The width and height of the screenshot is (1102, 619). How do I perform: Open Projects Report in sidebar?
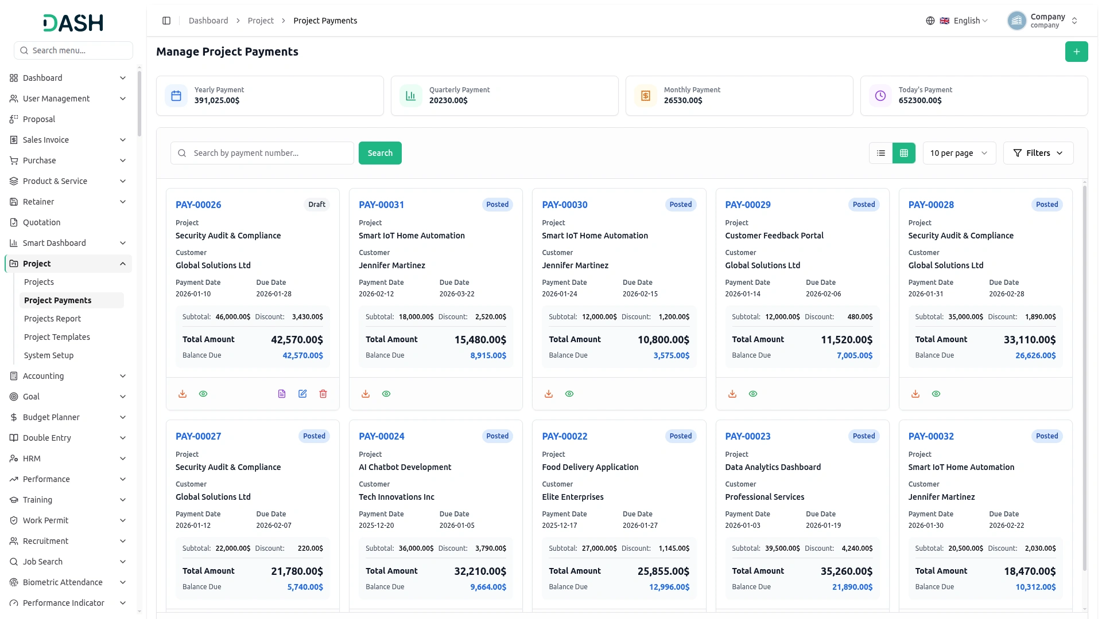52,319
